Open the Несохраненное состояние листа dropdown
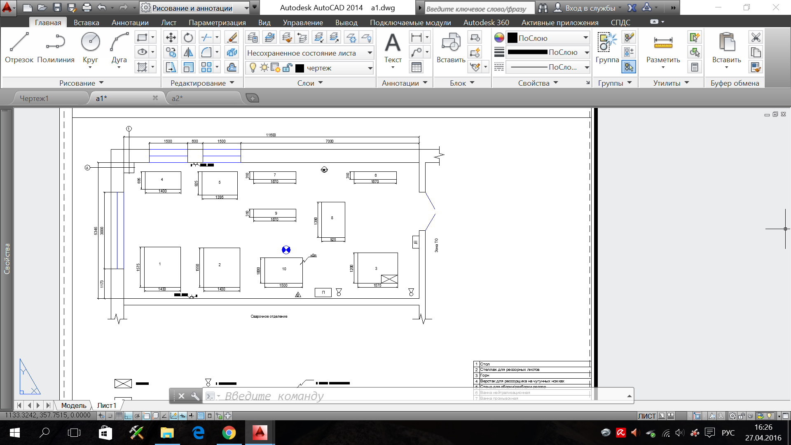This screenshot has width=791, height=445. [309, 53]
